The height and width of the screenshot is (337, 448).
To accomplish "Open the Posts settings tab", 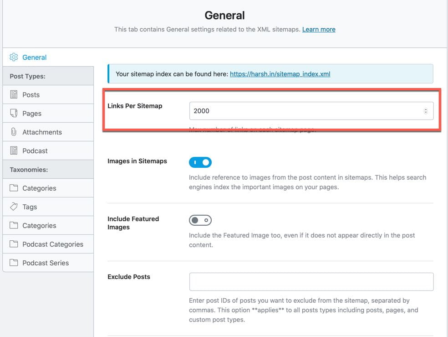I will (x=31, y=94).
